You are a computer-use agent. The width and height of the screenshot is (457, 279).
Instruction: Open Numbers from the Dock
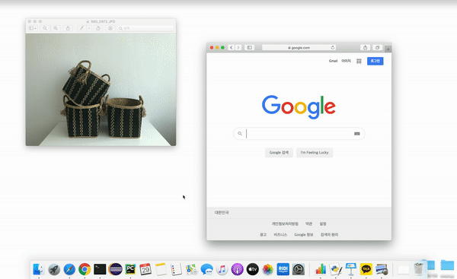pyautogui.click(x=321, y=269)
